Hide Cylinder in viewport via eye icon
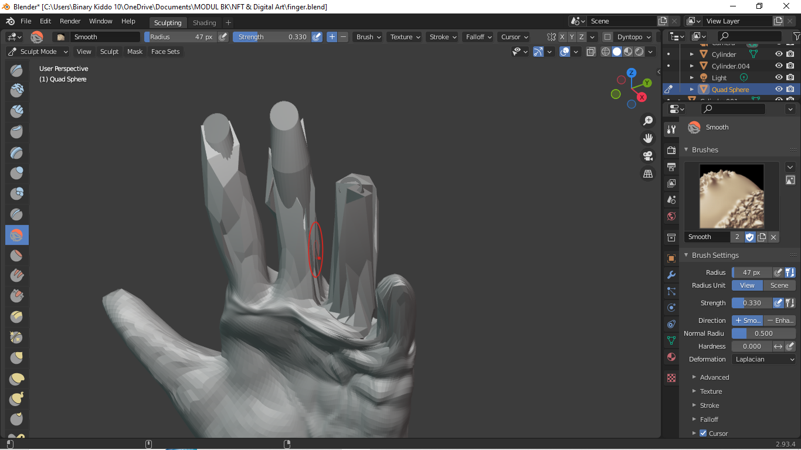 pyautogui.click(x=779, y=54)
